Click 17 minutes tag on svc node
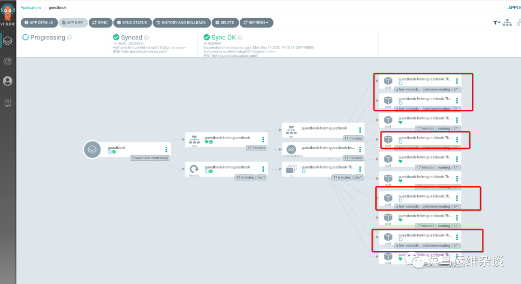Screen dimensions: 521x284 pos(257,148)
